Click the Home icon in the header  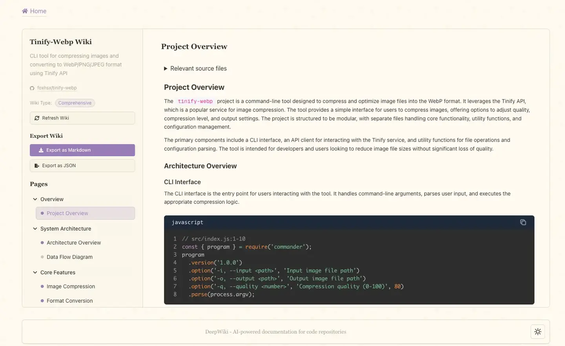pyautogui.click(x=25, y=11)
